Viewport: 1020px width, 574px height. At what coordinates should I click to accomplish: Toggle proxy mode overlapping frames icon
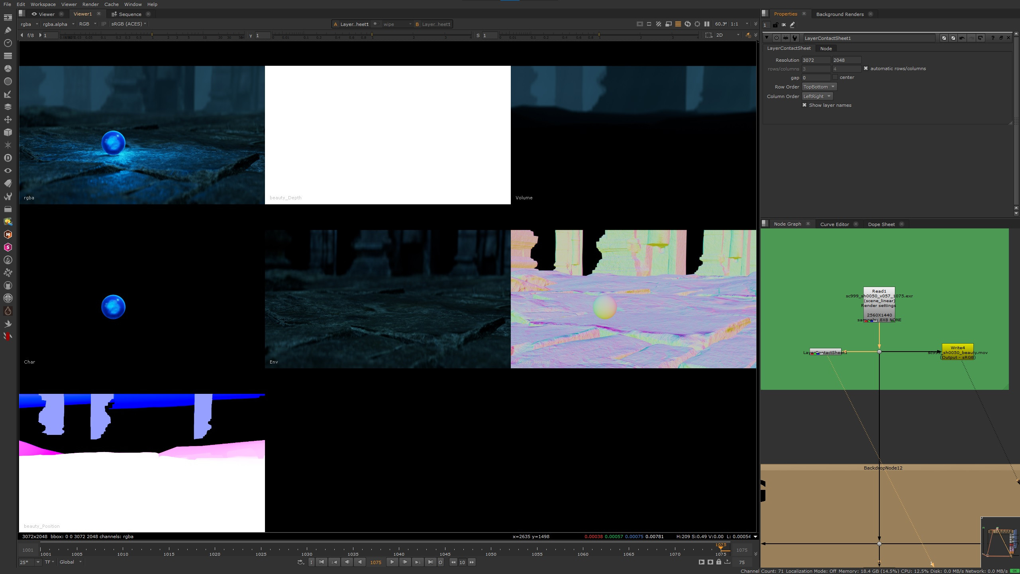669,24
